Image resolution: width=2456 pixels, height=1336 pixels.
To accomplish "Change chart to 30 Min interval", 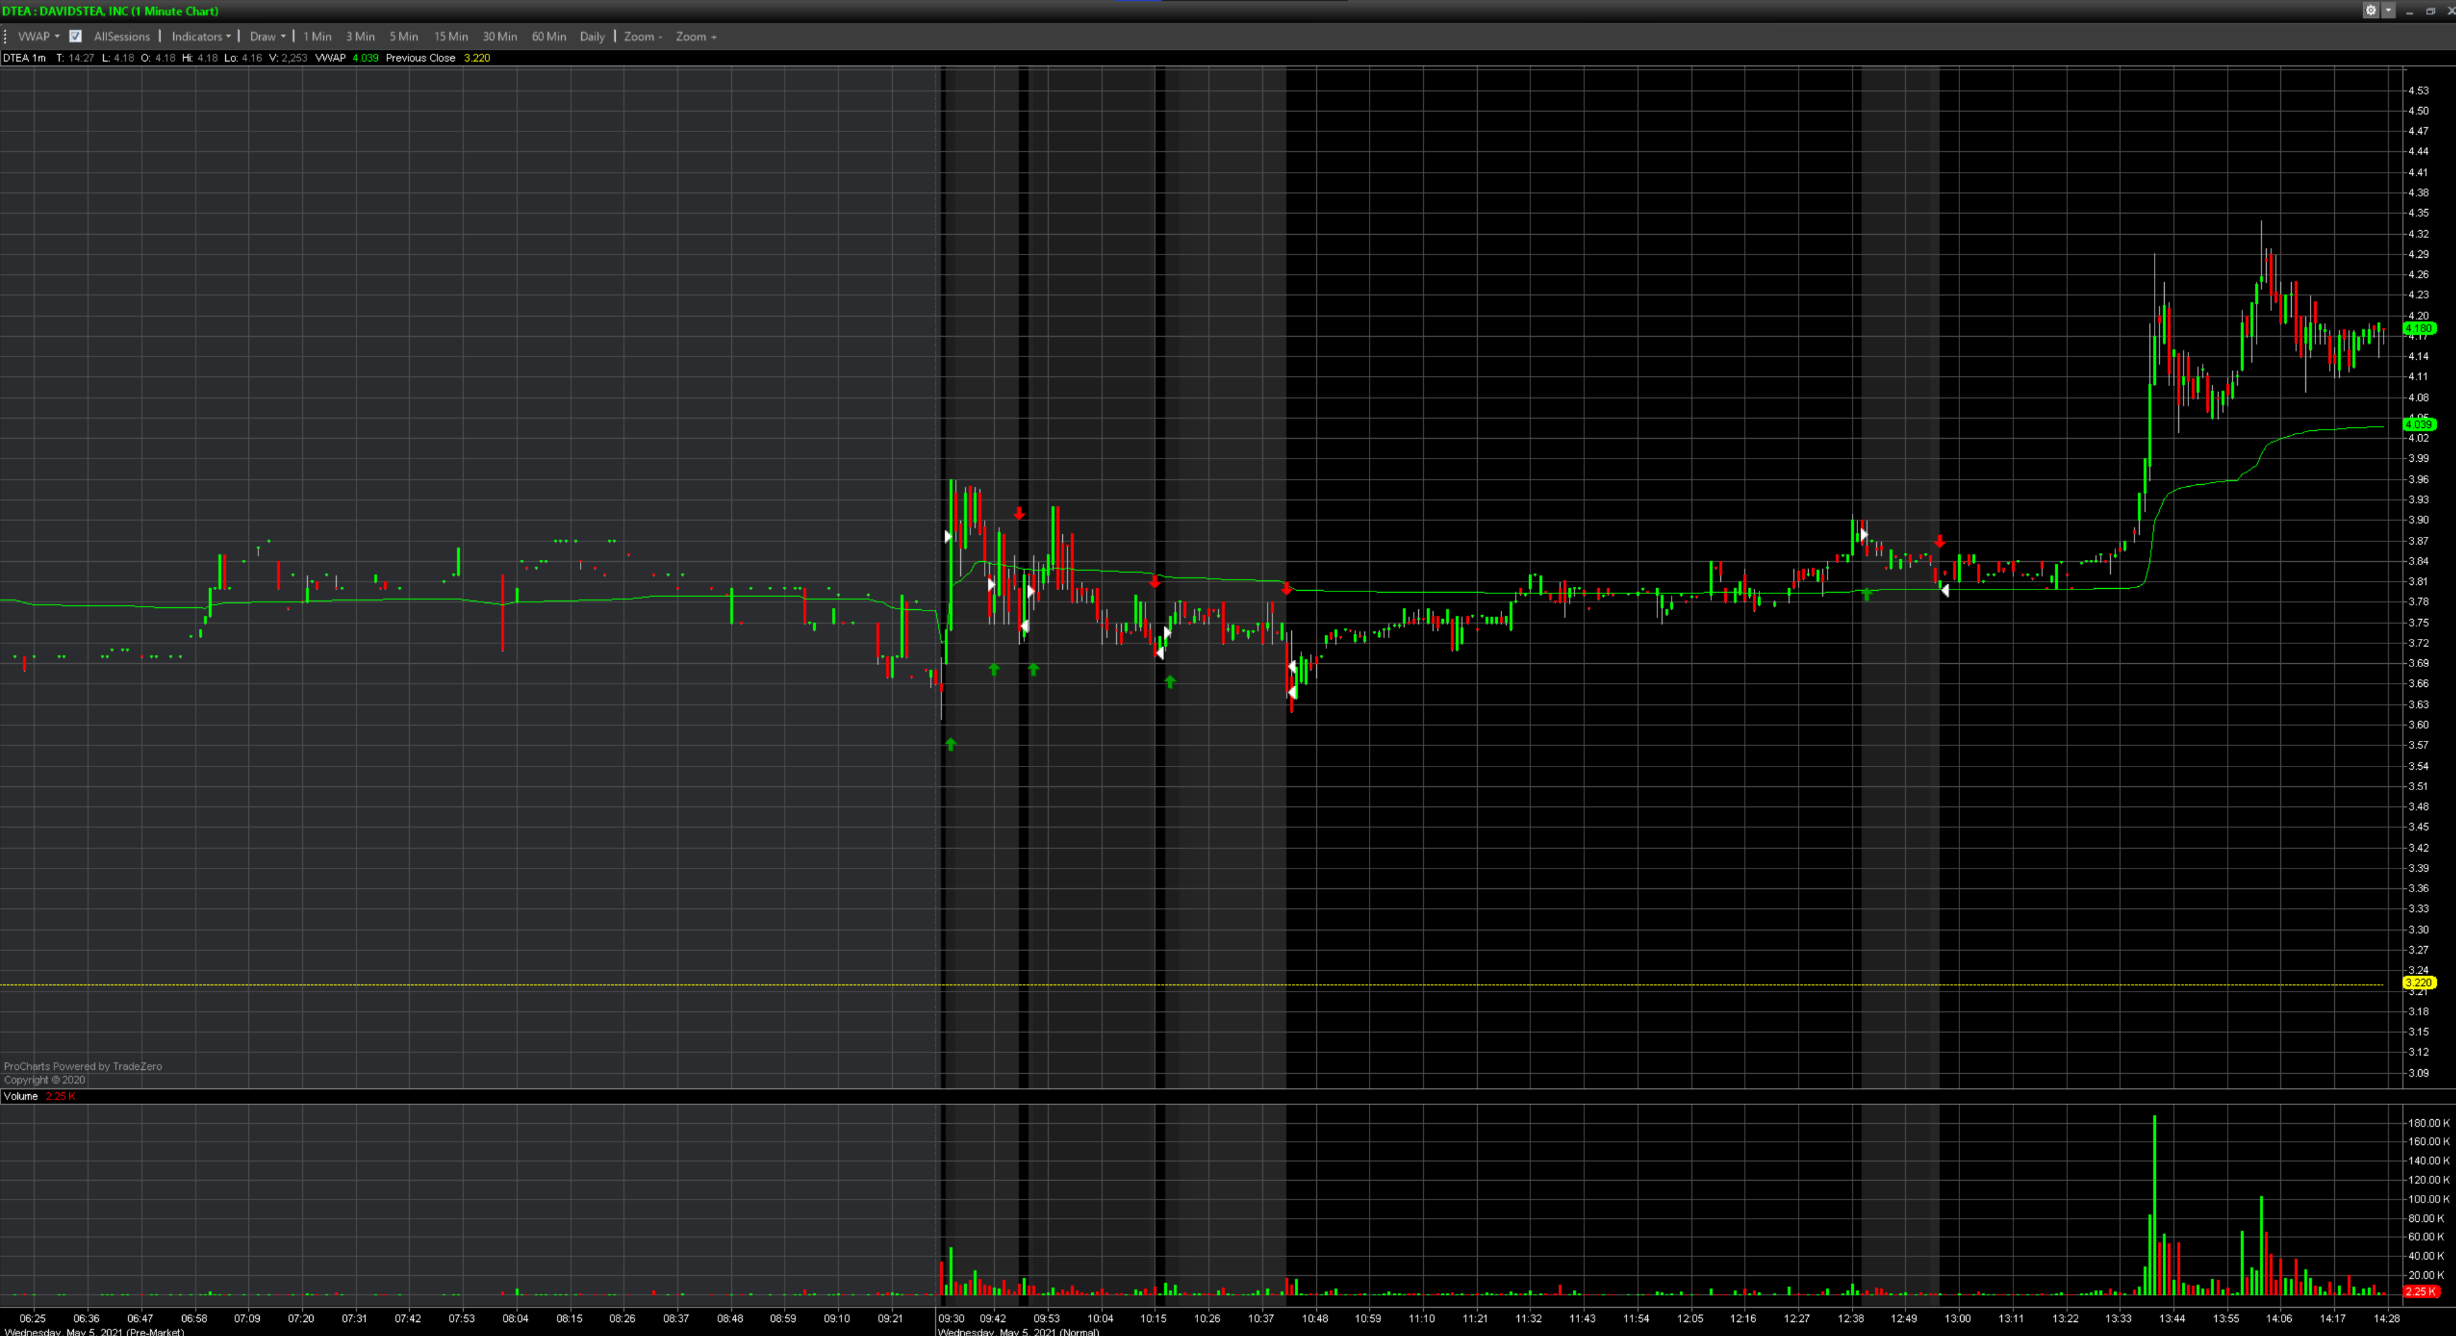I will 500,36.
